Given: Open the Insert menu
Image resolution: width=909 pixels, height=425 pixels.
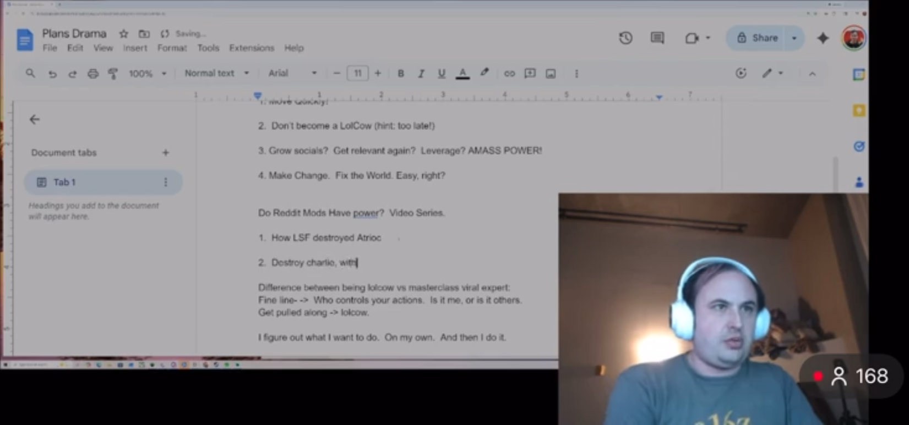Looking at the screenshot, I should click(135, 48).
